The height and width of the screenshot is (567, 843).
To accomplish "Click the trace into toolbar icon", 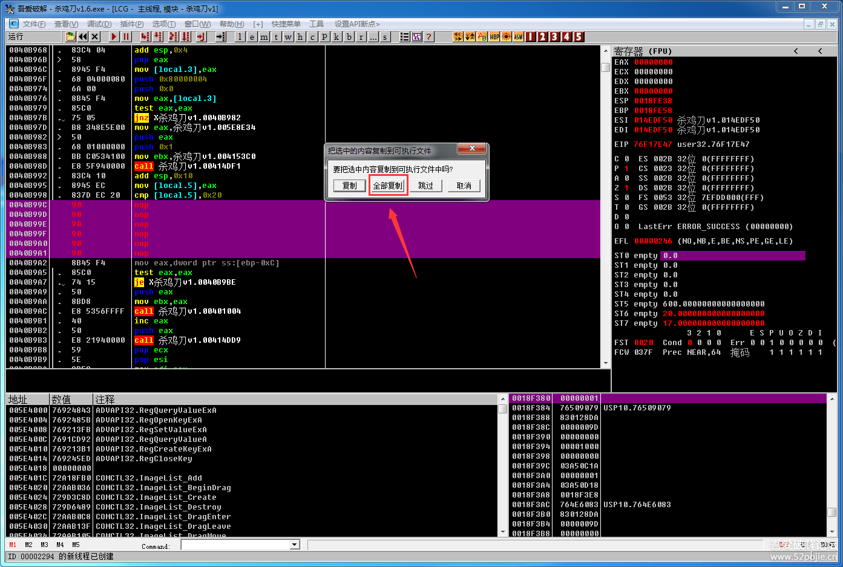I will (173, 37).
